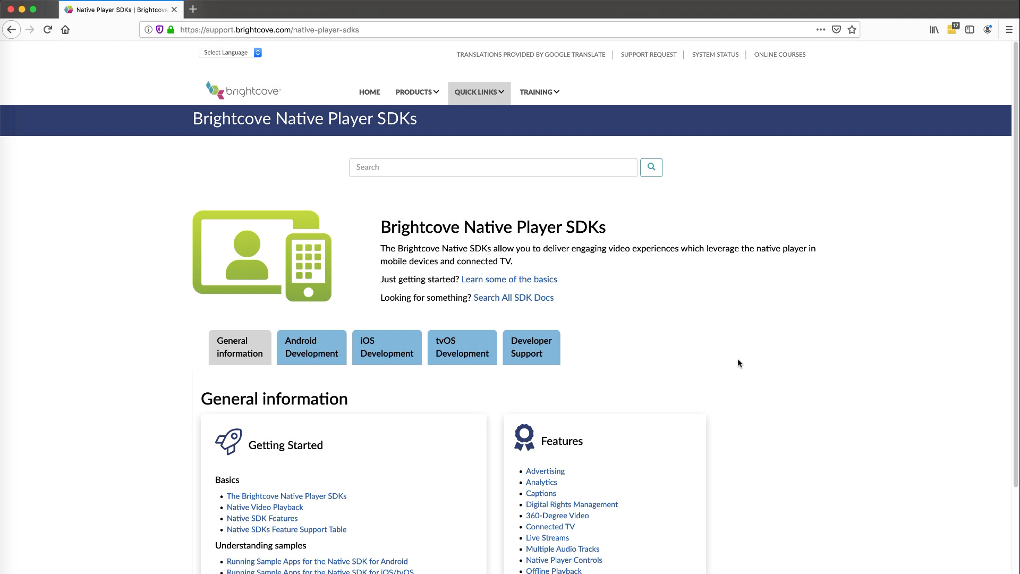This screenshot has height=574, width=1020.
Task: Open Learn some of the basics link
Action: coord(509,280)
